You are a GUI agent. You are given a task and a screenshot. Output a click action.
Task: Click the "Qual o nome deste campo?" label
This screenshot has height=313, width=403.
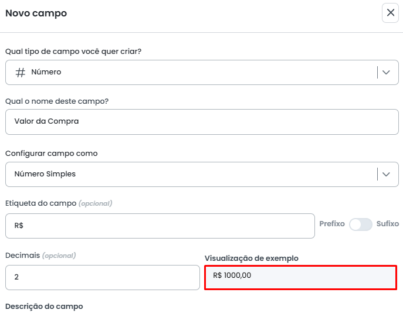click(57, 101)
